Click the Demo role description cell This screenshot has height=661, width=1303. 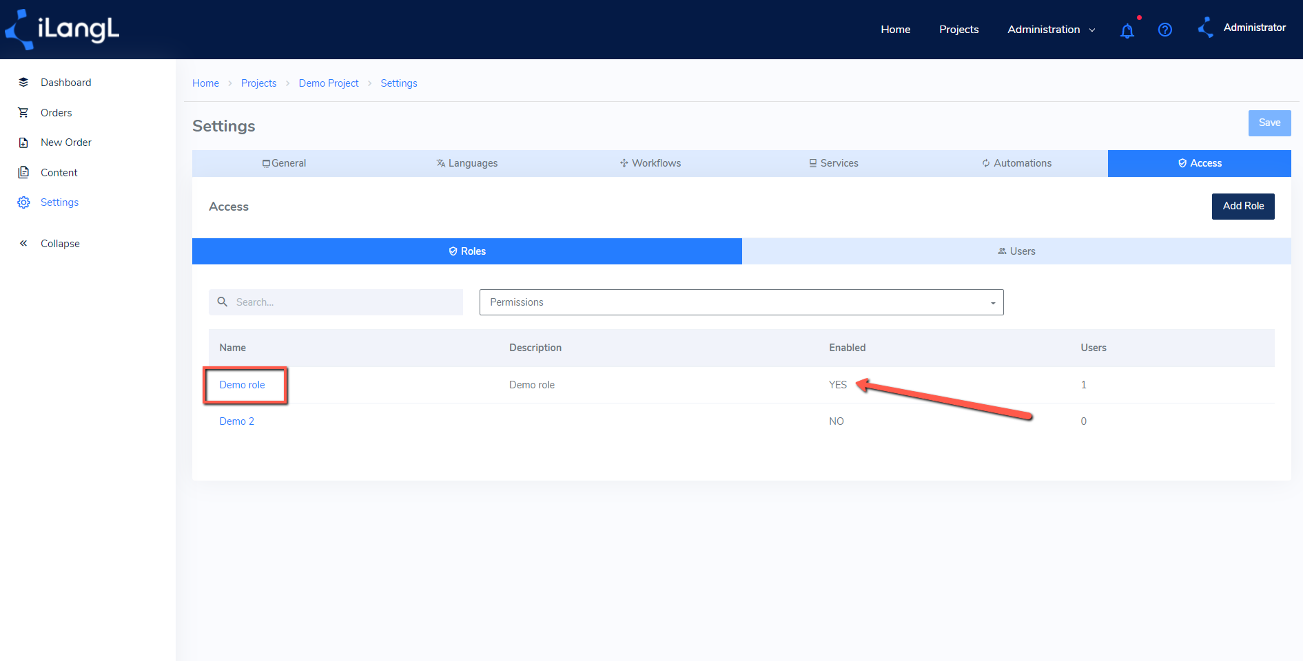click(x=532, y=385)
